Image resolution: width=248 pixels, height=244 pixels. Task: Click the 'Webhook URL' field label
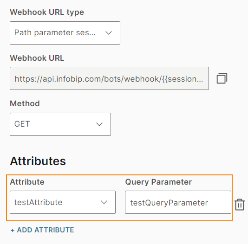click(37, 58)
